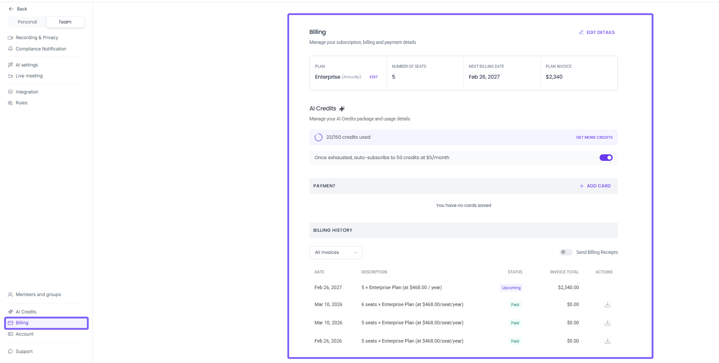Enable Send Billing Receipts toggle
Screen dimensions: 719x363
566,252
